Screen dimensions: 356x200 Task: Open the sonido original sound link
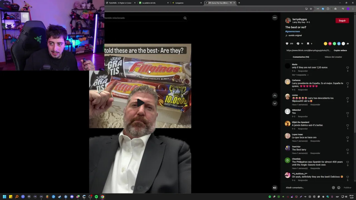(x=295, y=36)
